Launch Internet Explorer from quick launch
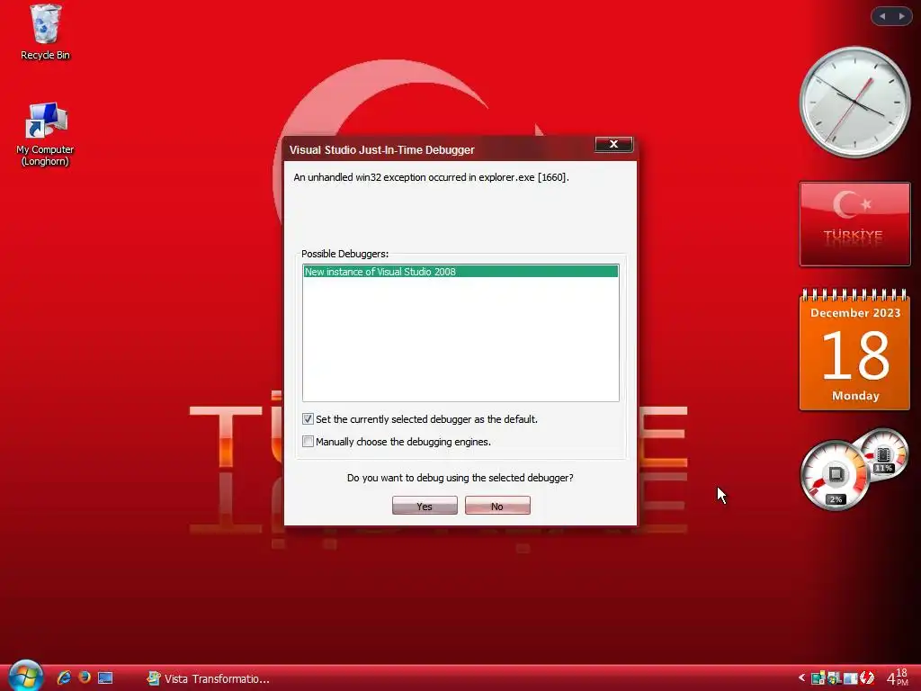This screenshot has height=691, width=921. [64, 678]
